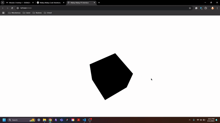Reload the current page
220x123 pixels.
pos(12,8)
